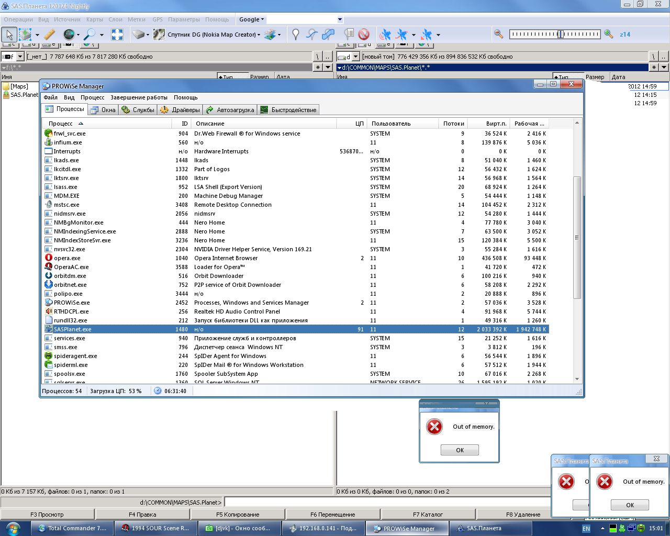Open the right panel drive d dropdown
670x536 pixels.
point(355,57)
